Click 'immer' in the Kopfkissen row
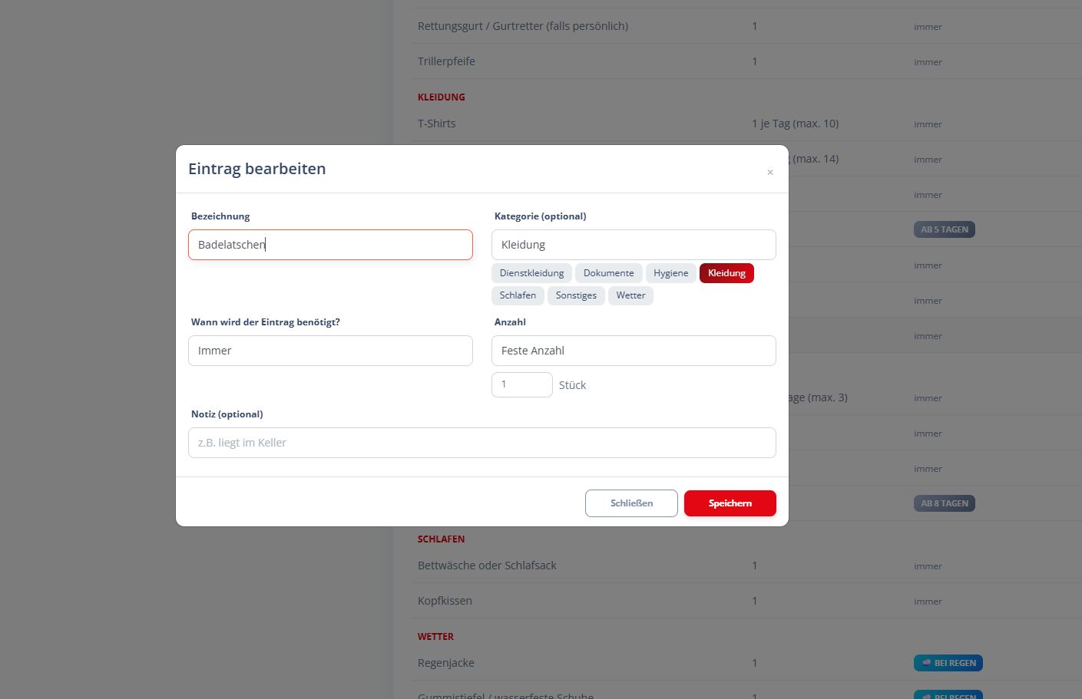The width and height of the screenshot is (1082, 699). click(928, 602)
